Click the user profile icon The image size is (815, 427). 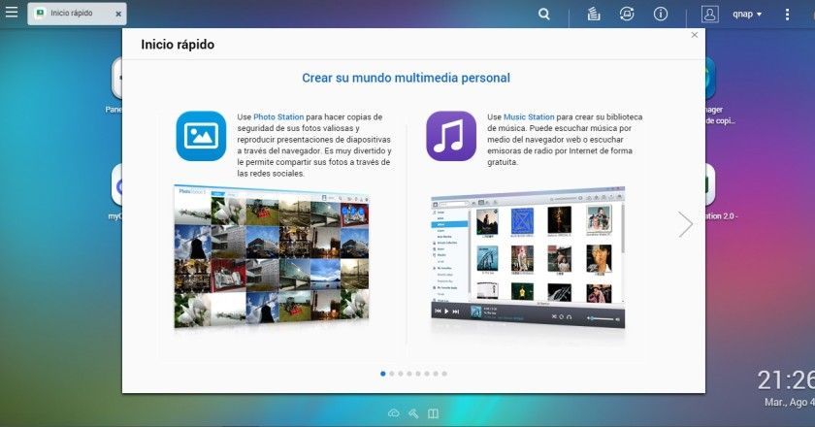pos(710,15)
